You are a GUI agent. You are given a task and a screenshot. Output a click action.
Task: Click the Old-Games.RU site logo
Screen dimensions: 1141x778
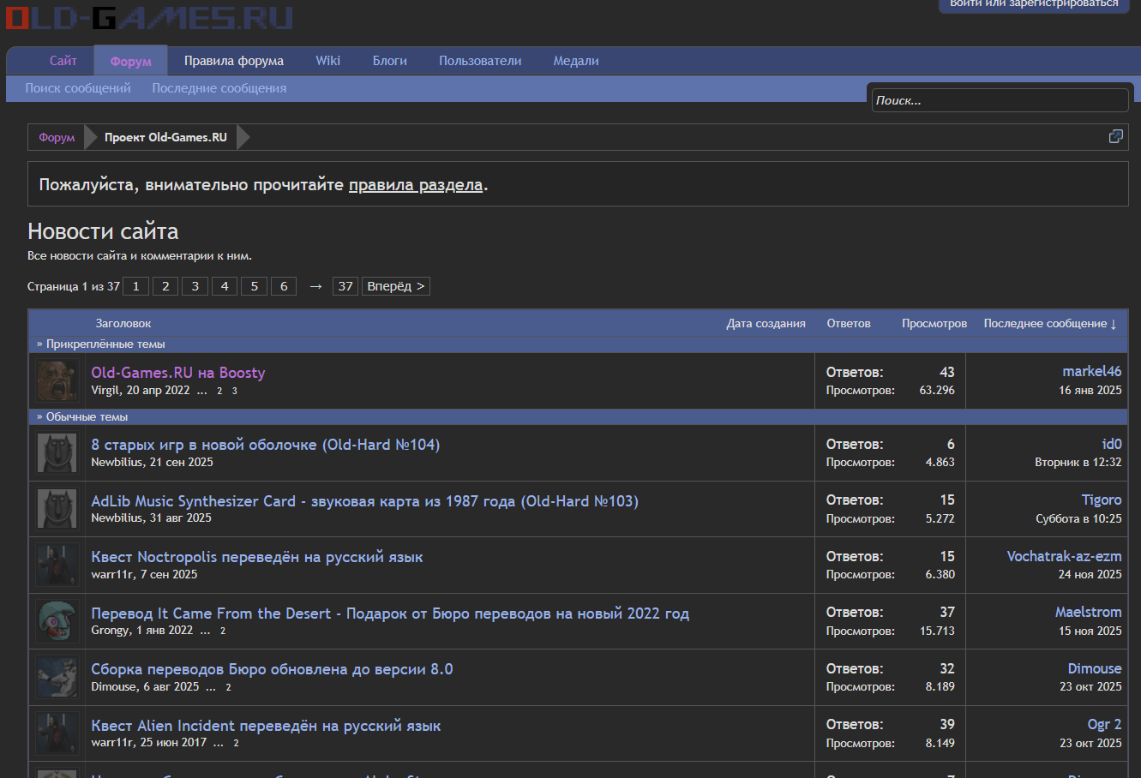[x=150, y=17]
